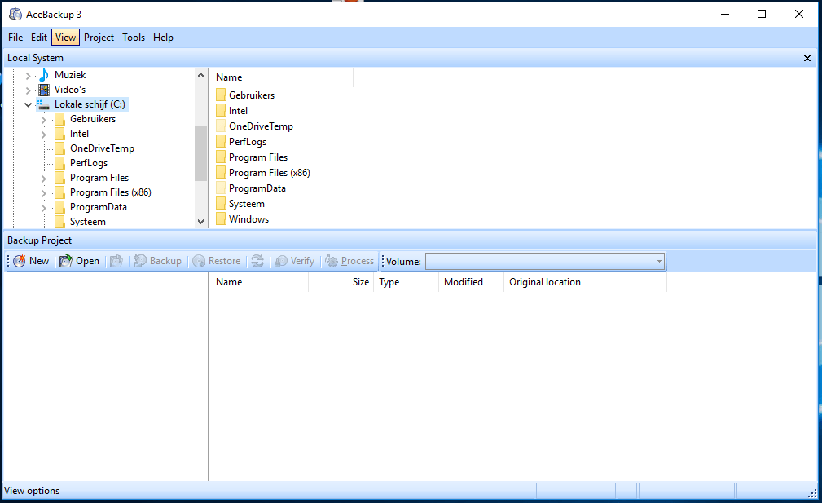Open the Project menu
Viewport: 822px width, 503px height.
pos(99,38)
